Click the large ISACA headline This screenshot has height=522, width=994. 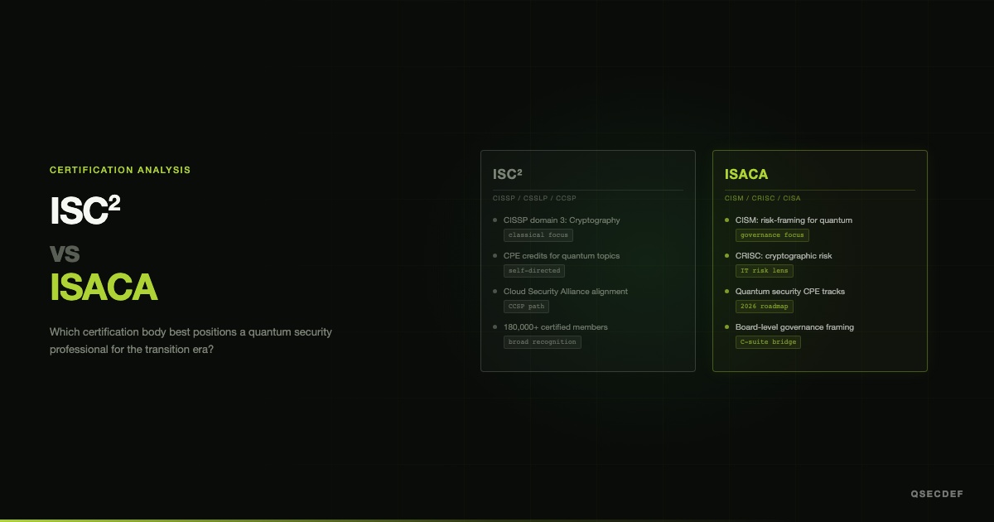pos(104,287)
